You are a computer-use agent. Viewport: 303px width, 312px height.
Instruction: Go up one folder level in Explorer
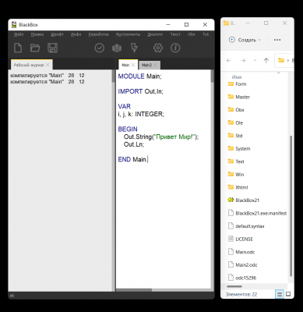(266, 61)
